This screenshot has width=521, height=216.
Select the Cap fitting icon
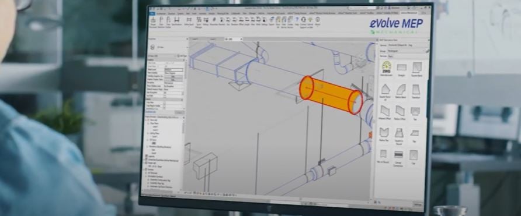(414, 155)
